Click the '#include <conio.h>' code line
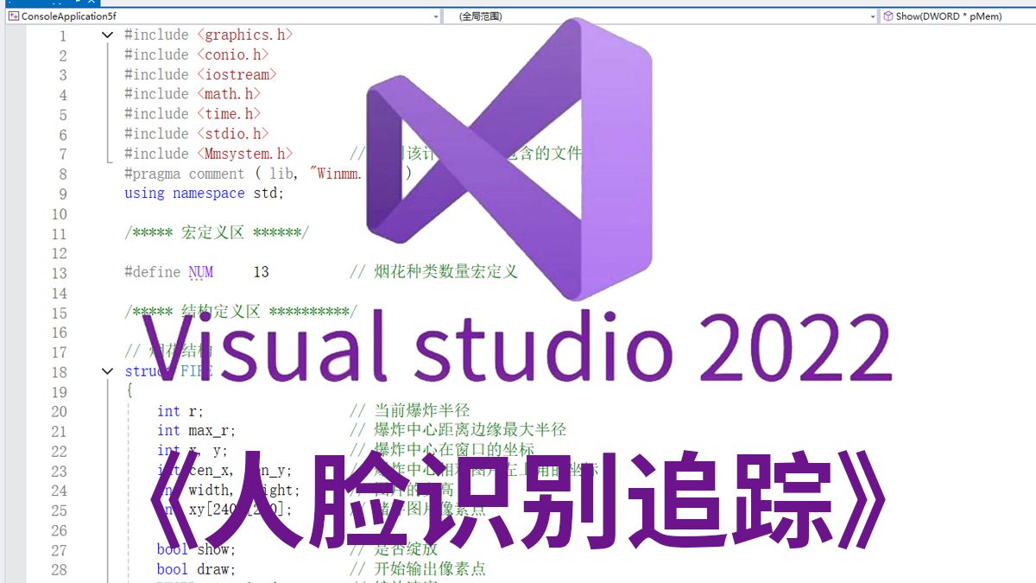This screenshot has height=583, width=1036. pyautogui.click(x=197, y=55)
